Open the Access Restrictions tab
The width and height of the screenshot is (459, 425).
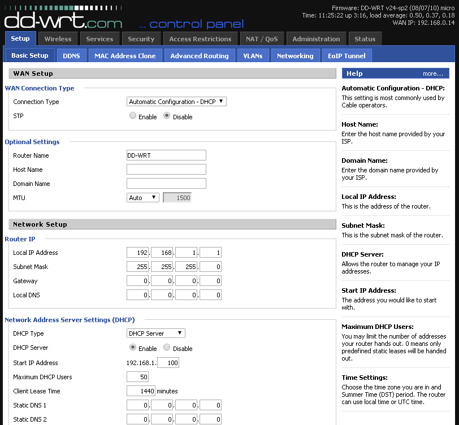[200, 39]
